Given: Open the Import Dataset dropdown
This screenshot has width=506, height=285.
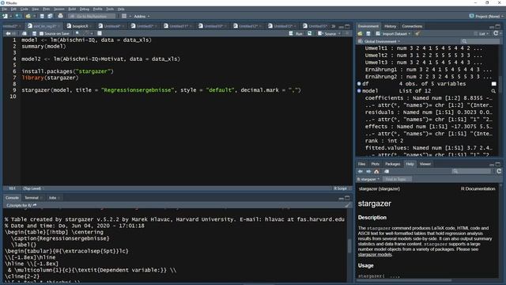Looking at the screenshot, I should (x=394, y=33).
